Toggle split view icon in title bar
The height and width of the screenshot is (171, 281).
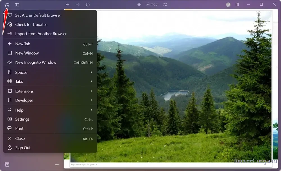(x=237, y=5)
